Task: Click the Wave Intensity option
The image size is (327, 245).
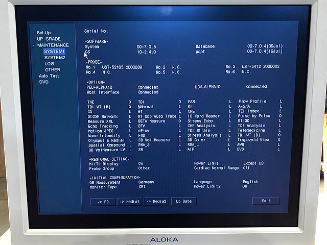Action: tap(104, 136)
